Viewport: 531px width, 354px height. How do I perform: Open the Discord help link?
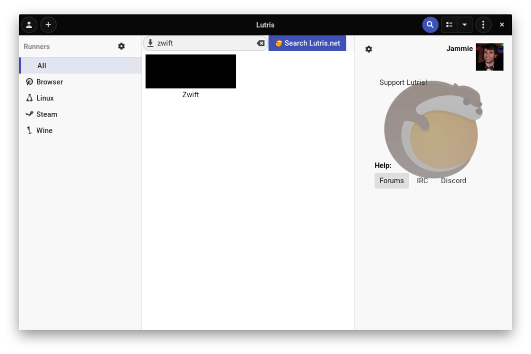[x=453, y=181]
